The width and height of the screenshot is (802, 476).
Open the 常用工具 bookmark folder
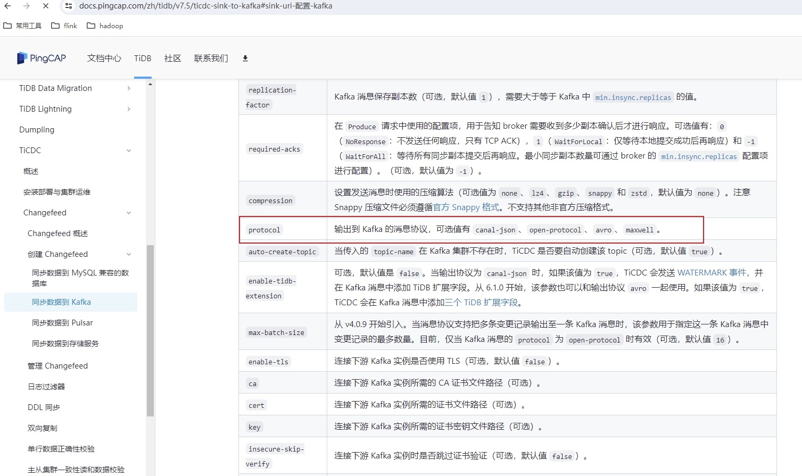pyautogui.click(x=22, y=26)
